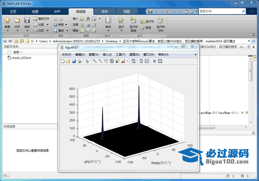Click navigate back arrow in address bar
Viewport: 259px width, 181px height.
5,41
